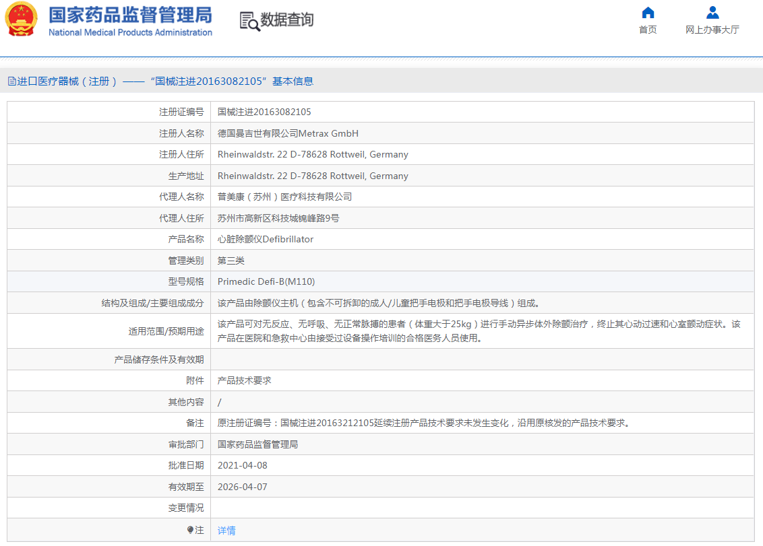The height and width of the screenshot is (546, 763).
Task: Click the National Medical Products Administration English text
Action: point(129,30)
